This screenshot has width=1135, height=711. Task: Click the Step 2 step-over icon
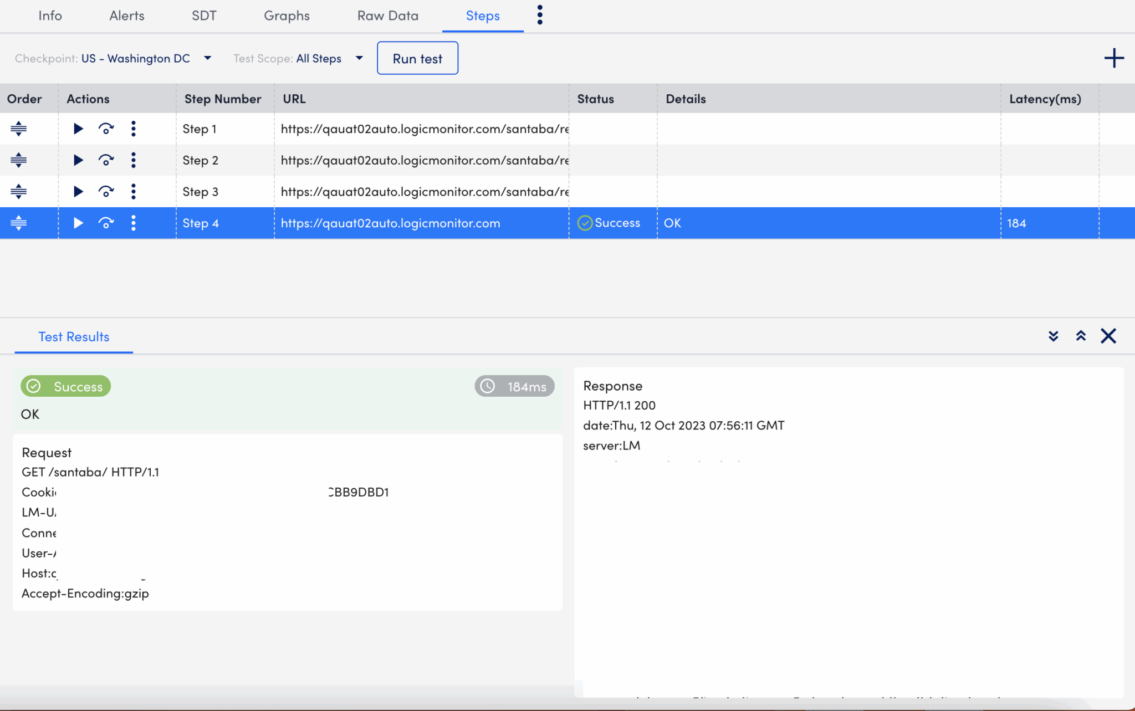tap(106, 160)
